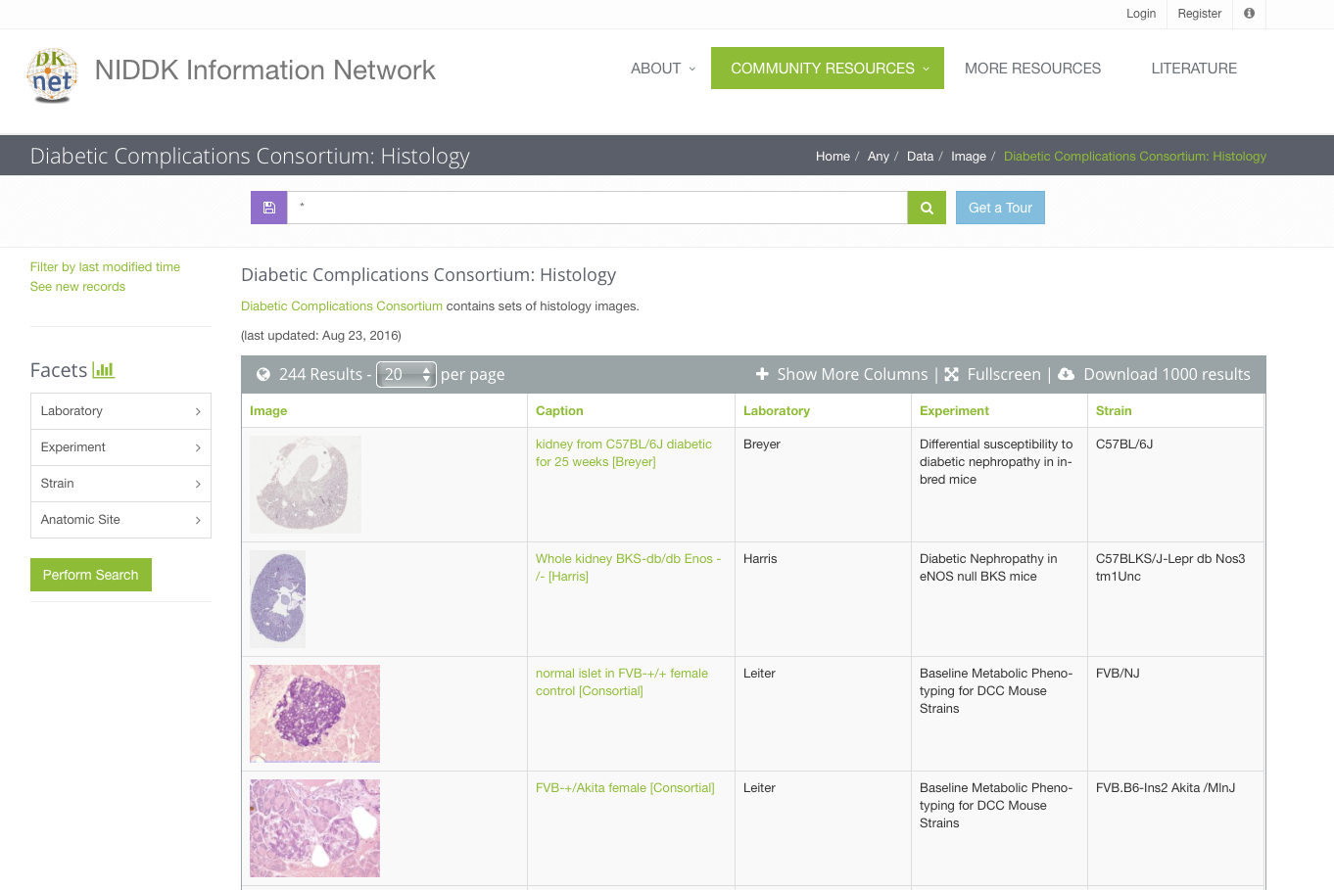Open the ABOUT menu
This screenshot has height=890, width=1334.
click(663, 69)
